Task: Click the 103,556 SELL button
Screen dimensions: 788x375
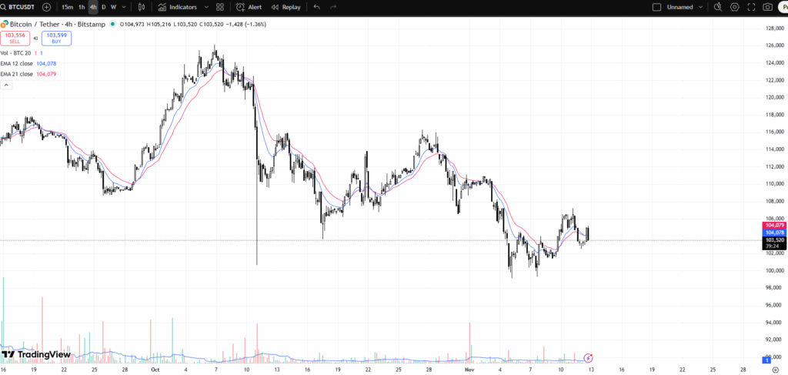Action: [15, 37]
